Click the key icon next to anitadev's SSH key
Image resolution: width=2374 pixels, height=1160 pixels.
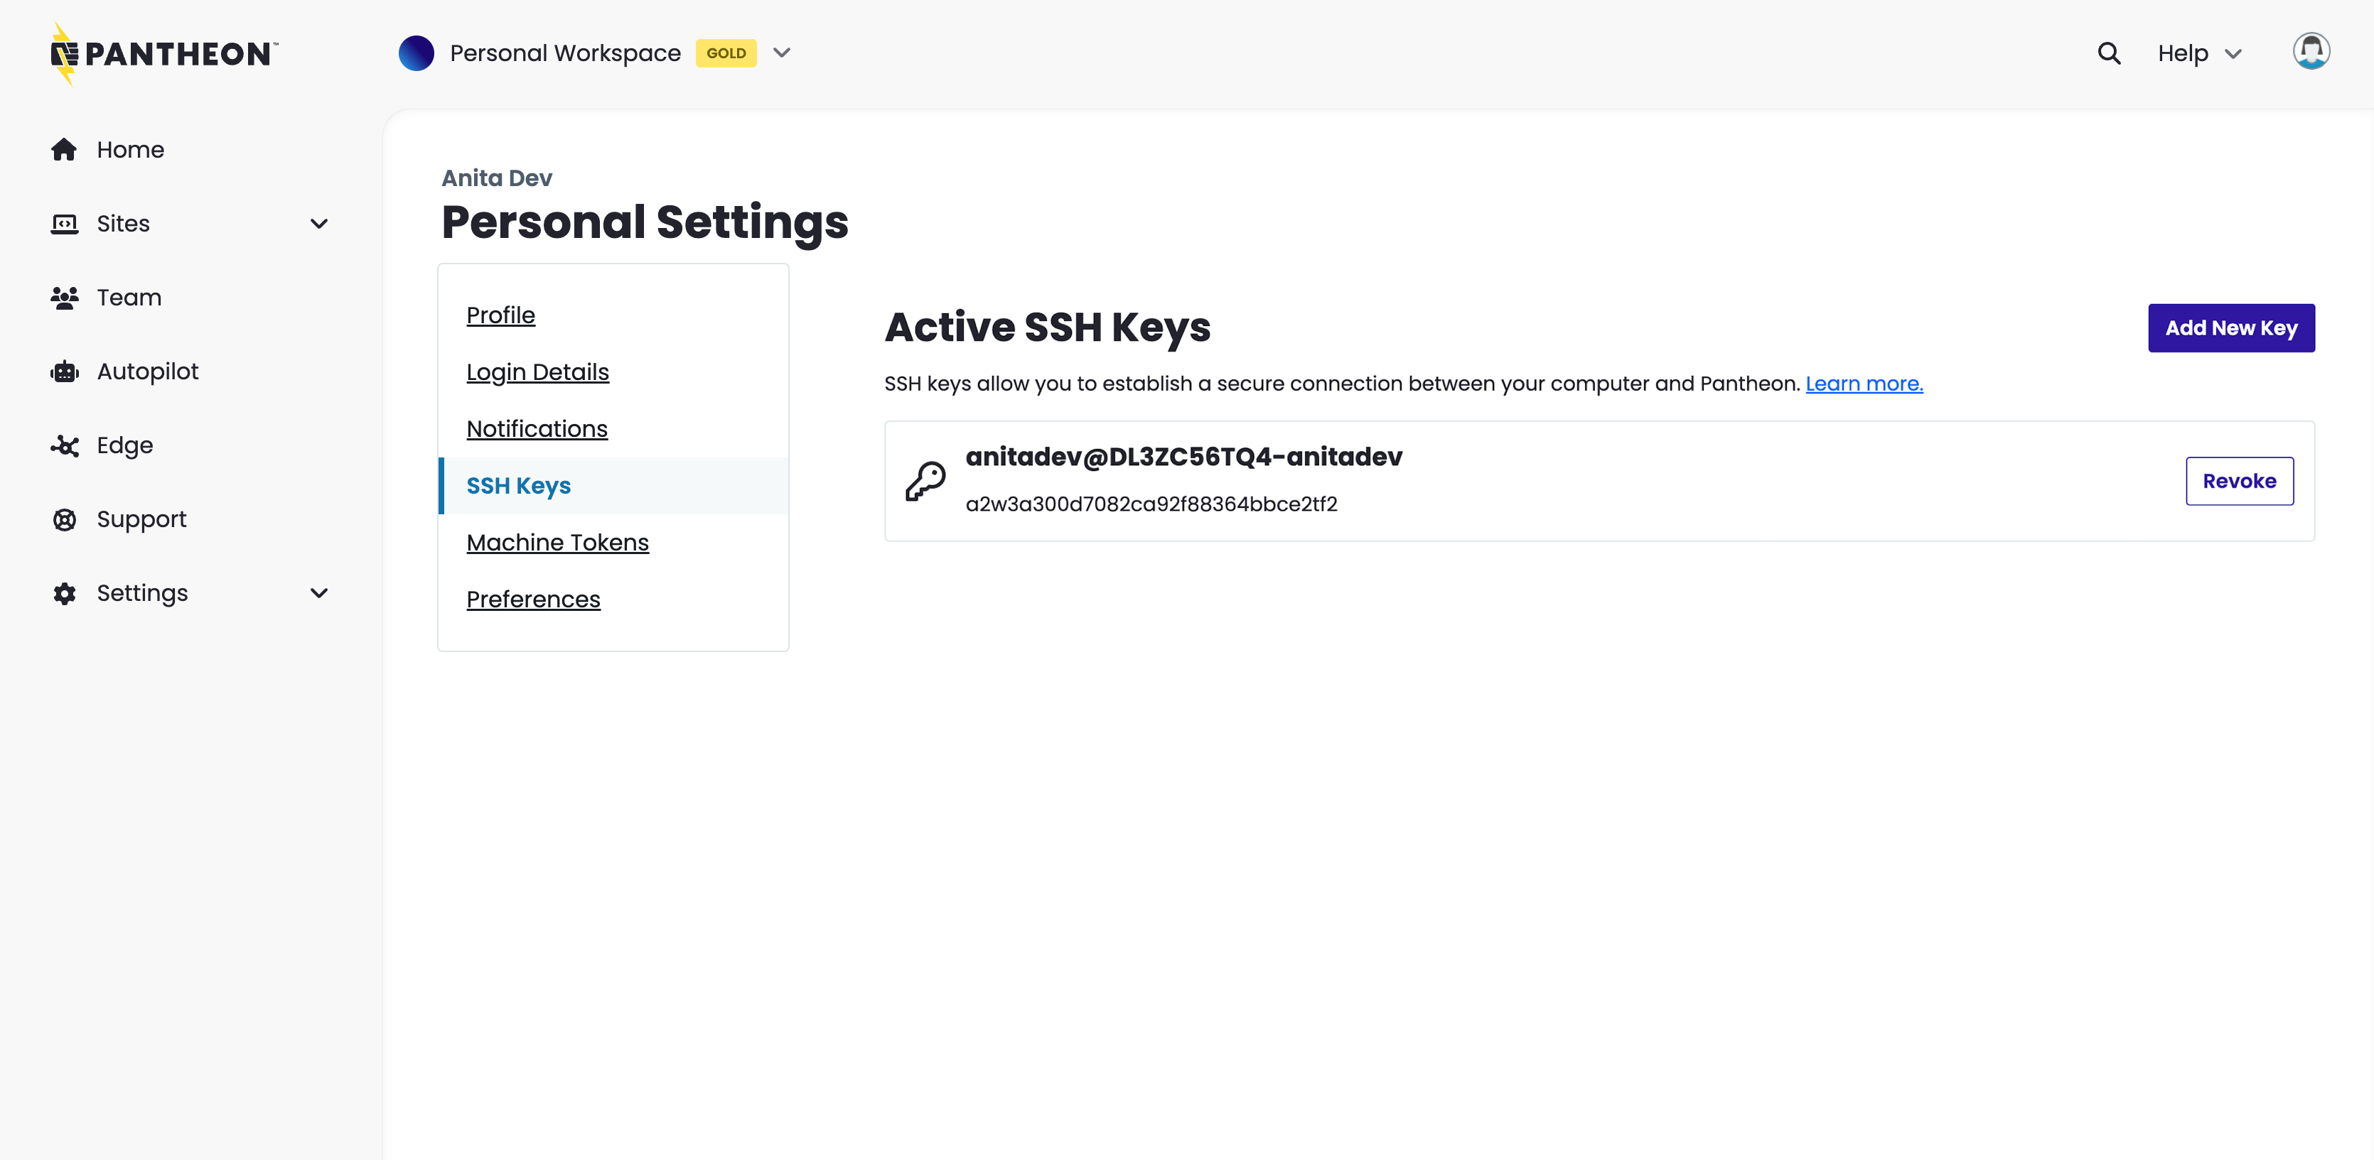(926, 479)
